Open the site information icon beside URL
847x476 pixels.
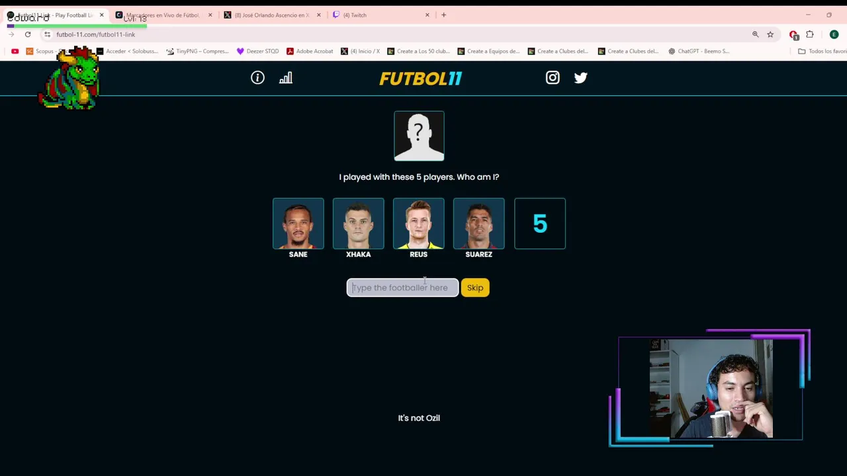47,34
